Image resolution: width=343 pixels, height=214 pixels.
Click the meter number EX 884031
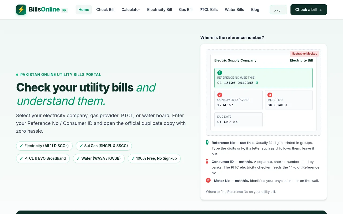pyautogui.click(x=278, y=105)
